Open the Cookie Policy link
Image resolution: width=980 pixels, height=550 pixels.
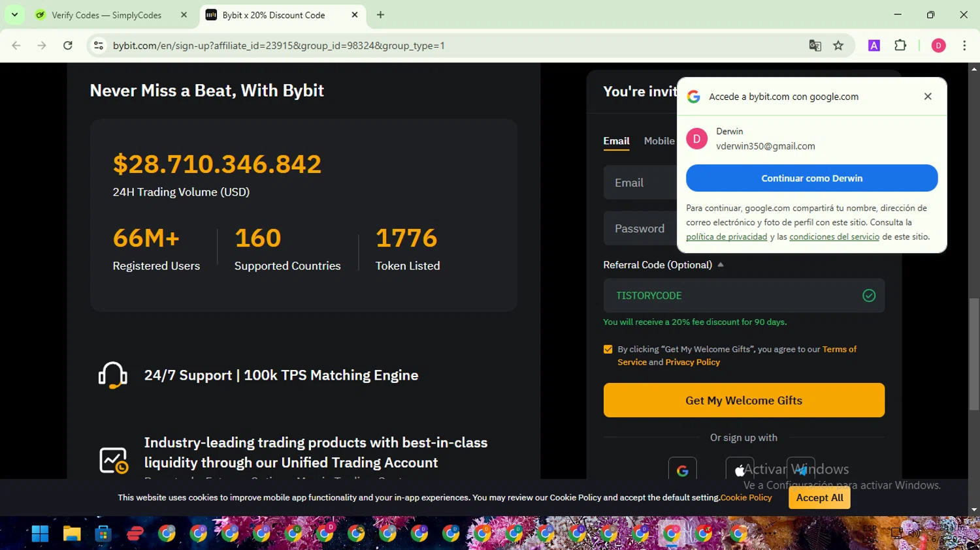point(746,497)
